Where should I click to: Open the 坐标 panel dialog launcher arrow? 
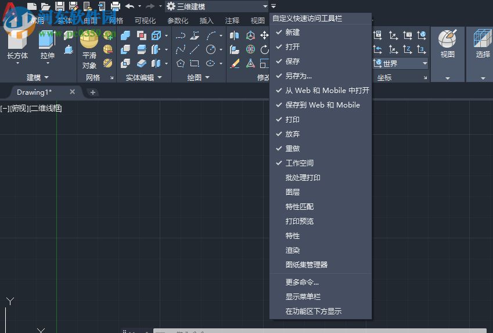coord(425,77)
